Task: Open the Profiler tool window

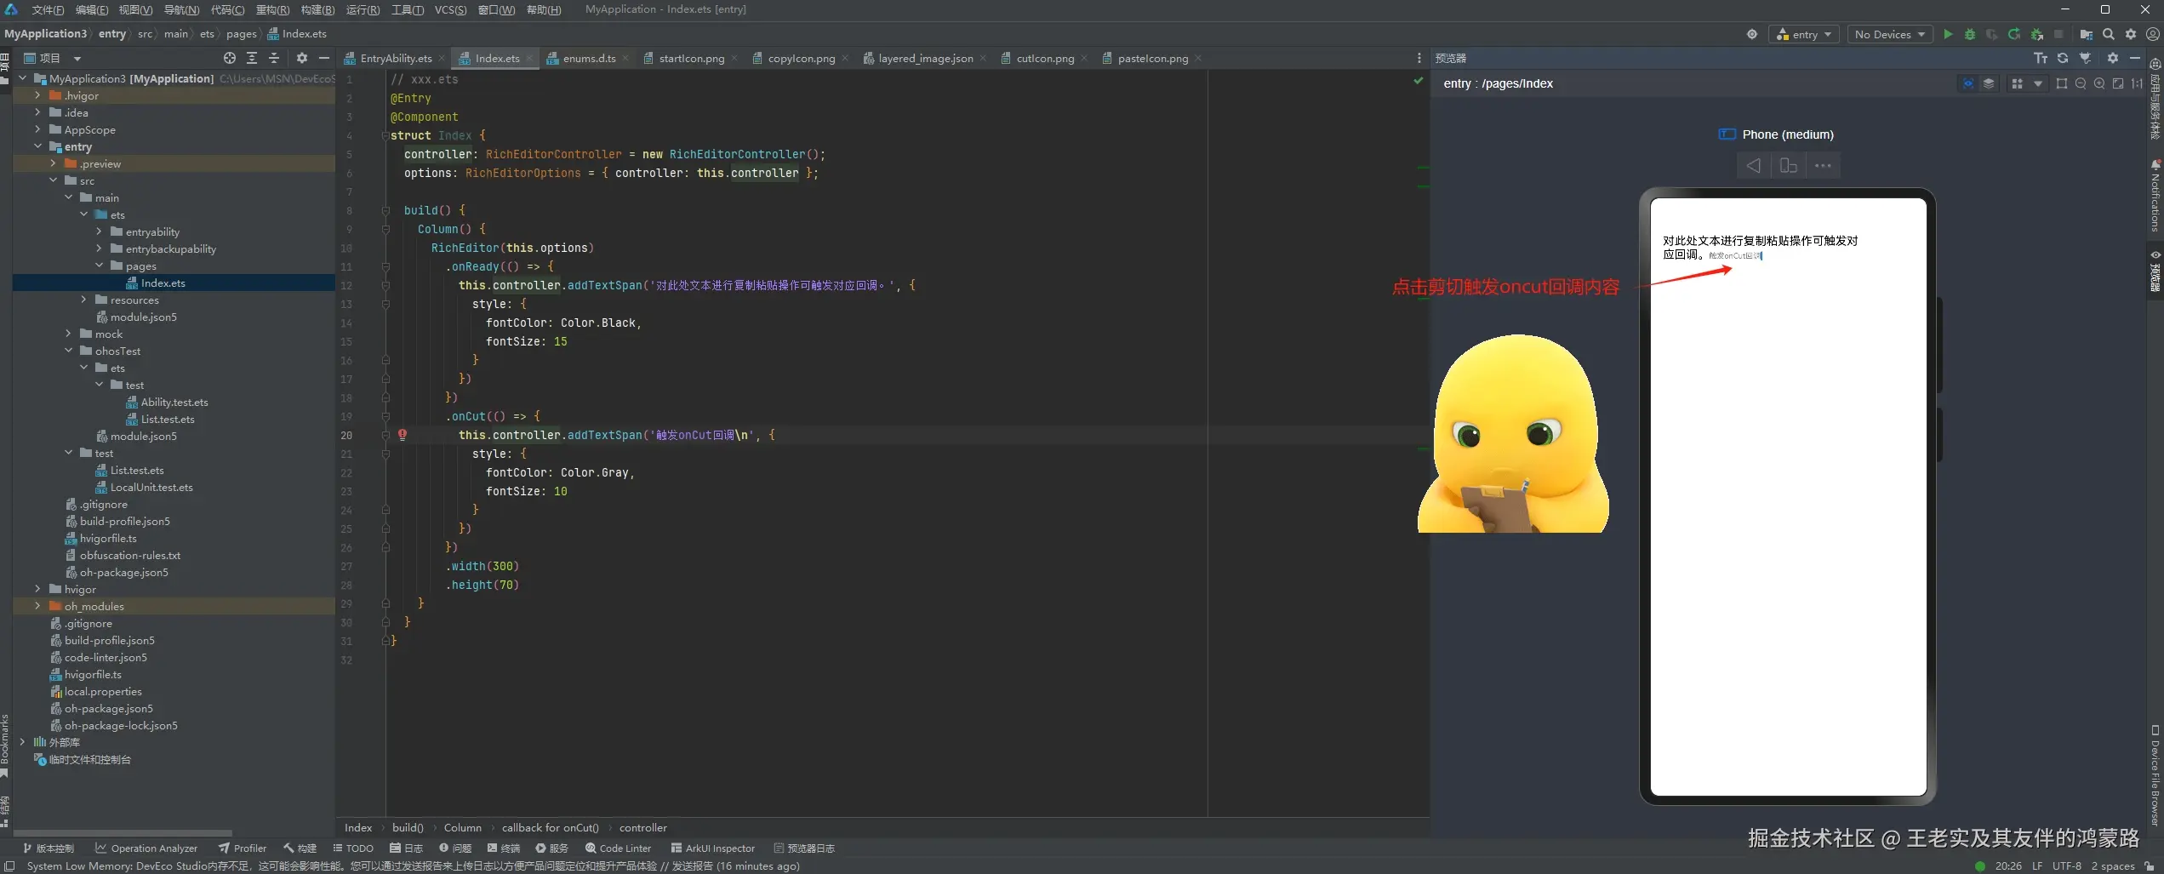Action: 243,848
